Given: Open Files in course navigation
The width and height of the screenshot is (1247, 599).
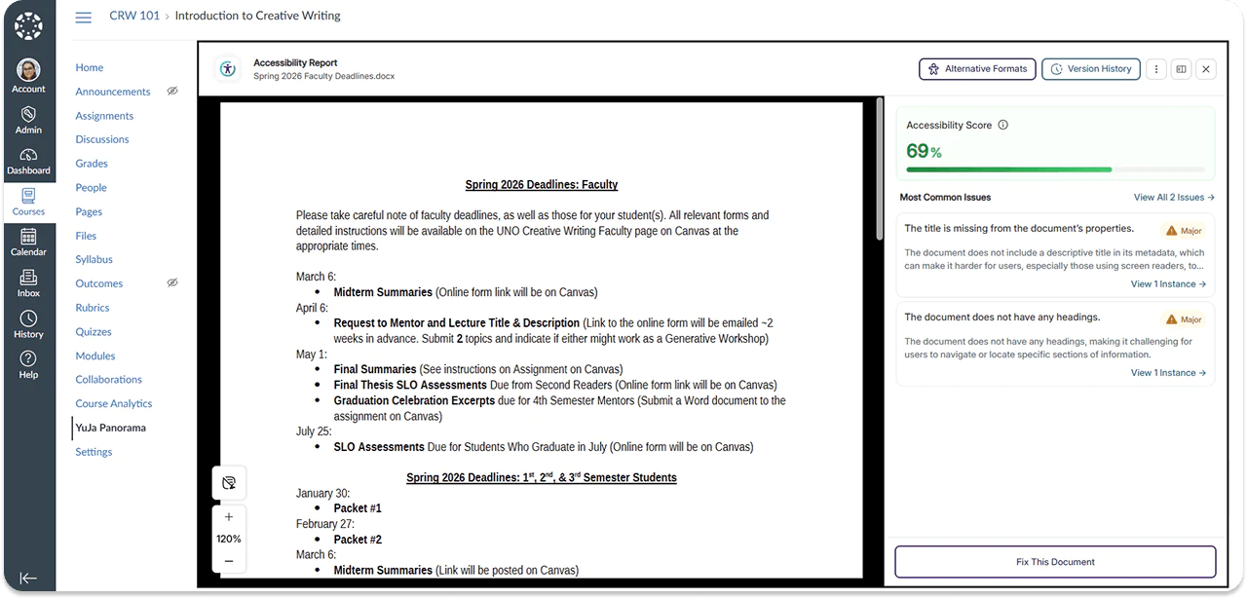Looking at the screenshot, I should tap(86, 236).
